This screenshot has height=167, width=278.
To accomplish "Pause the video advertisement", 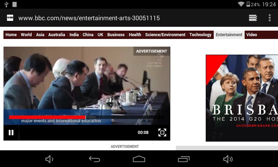I will click(x=11, y=133).
